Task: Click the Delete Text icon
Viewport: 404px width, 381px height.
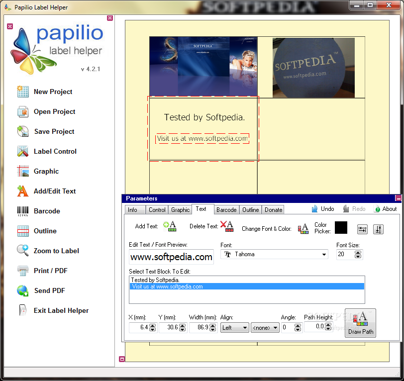Action: 227,226
